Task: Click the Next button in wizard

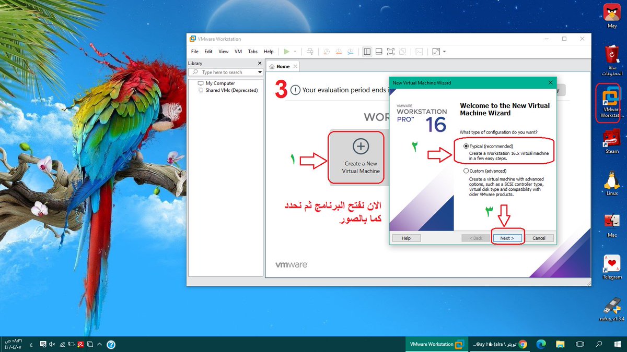Action: point(507,238)
